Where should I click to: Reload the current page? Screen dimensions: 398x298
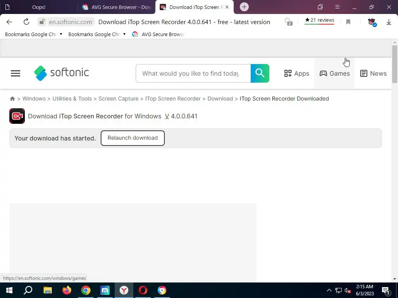[x=26, y=22]
